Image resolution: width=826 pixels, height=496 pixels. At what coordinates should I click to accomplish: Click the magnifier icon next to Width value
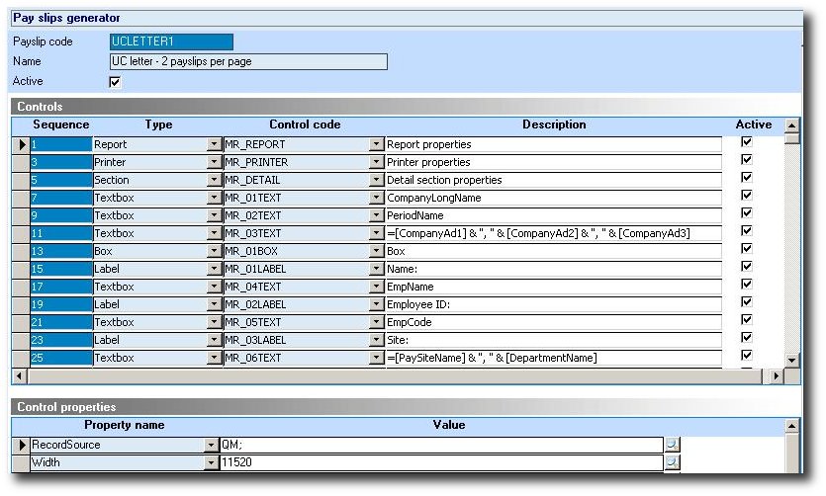point(672,462)
